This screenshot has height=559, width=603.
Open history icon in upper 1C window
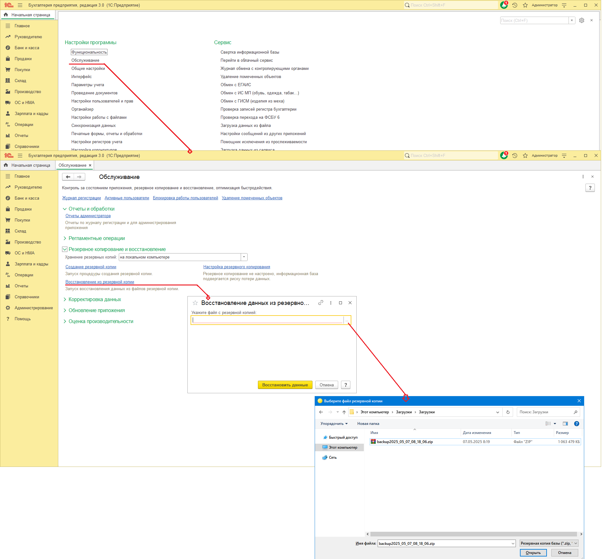click(x=515, y=5)
